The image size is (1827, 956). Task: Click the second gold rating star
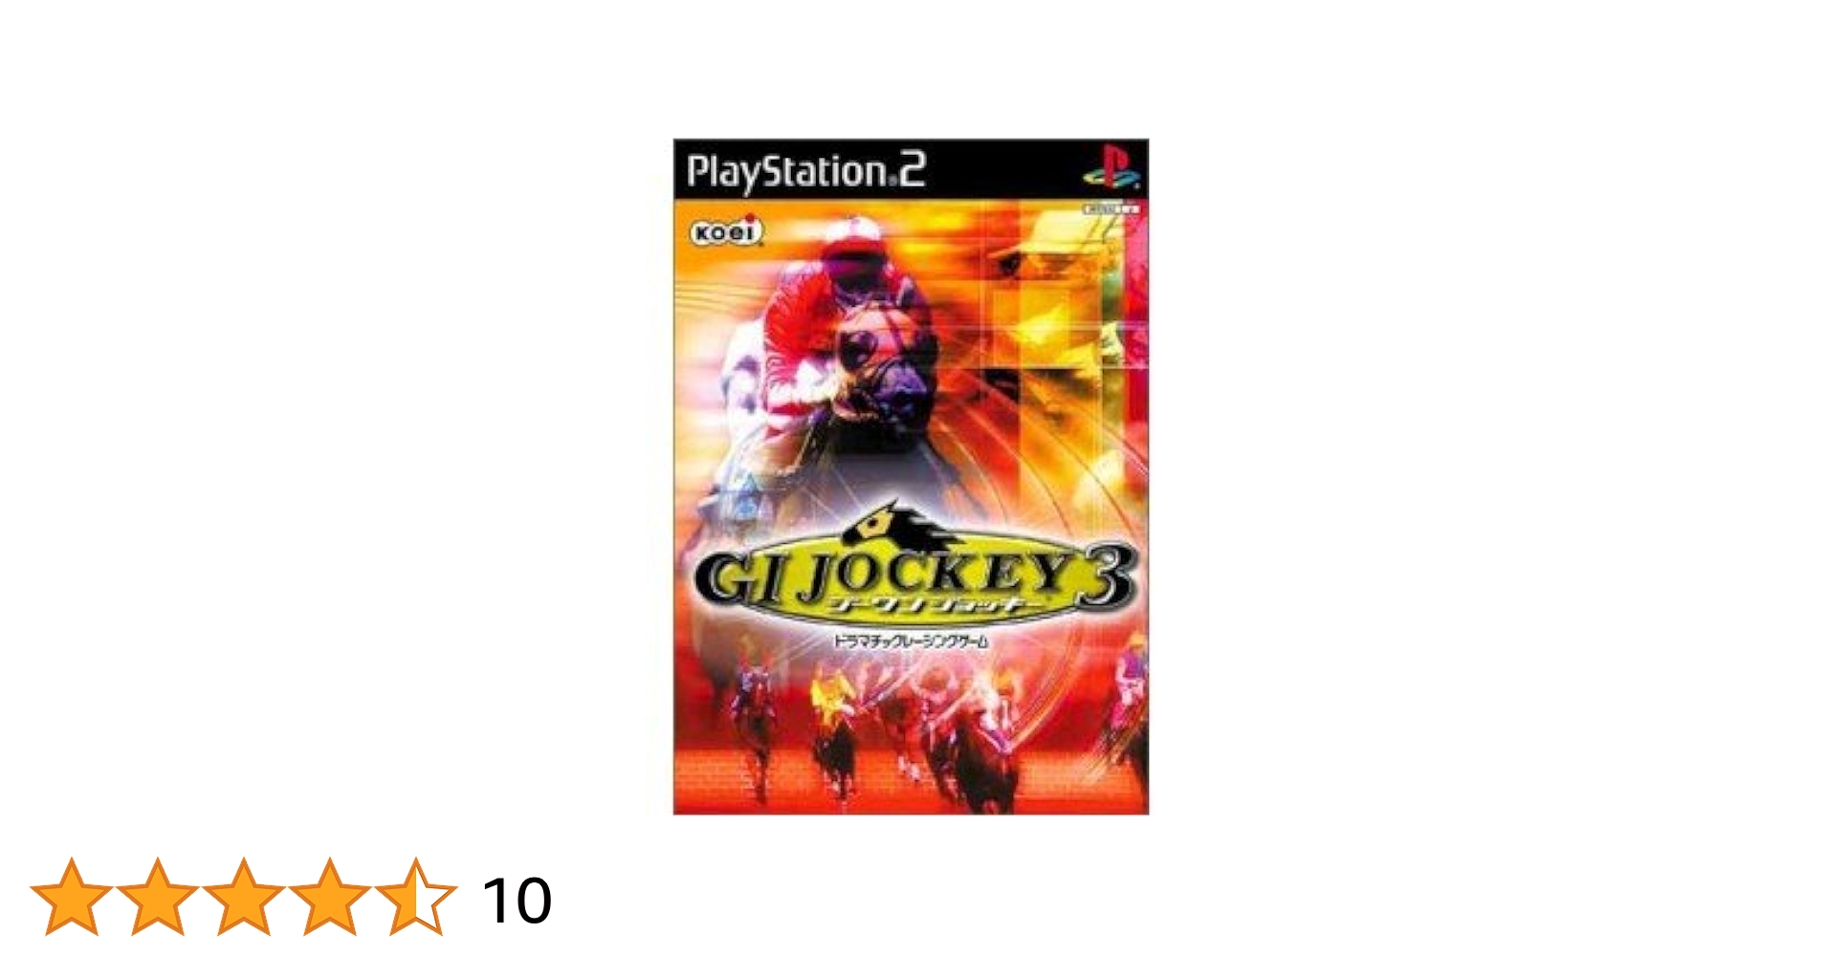pos(158,897)
